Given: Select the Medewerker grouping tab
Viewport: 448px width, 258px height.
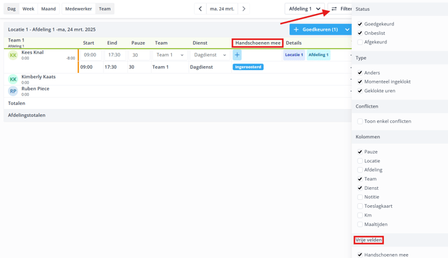Looking at the screenshot, I should coord(79,9).
